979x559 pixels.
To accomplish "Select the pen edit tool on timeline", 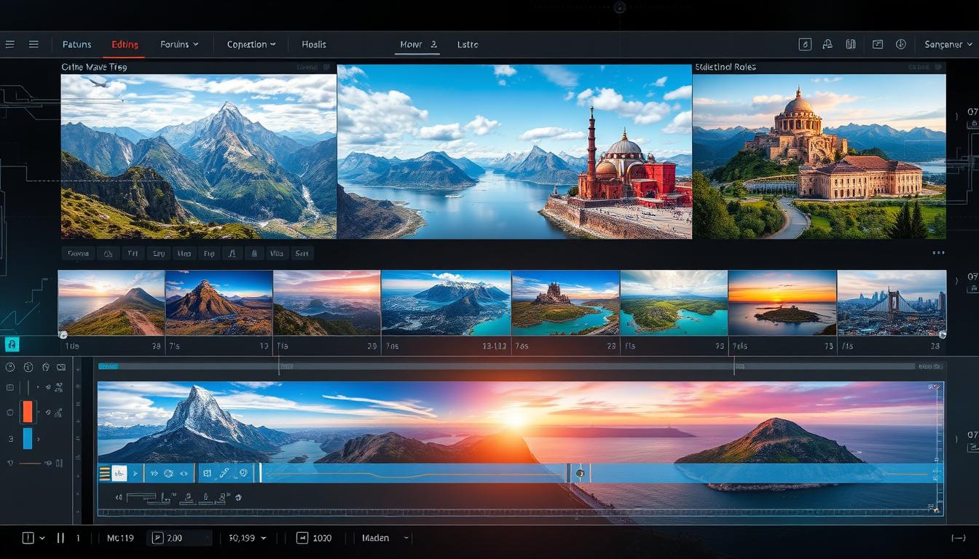I will (224, 473).
